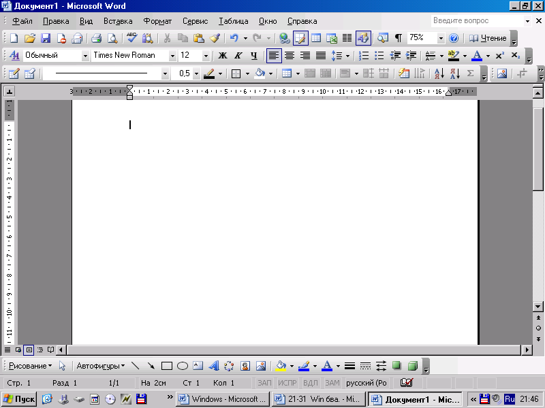Toggle the Tables and Borders toolbar button
Screen dimensions: 545x408
click(300, 38)
